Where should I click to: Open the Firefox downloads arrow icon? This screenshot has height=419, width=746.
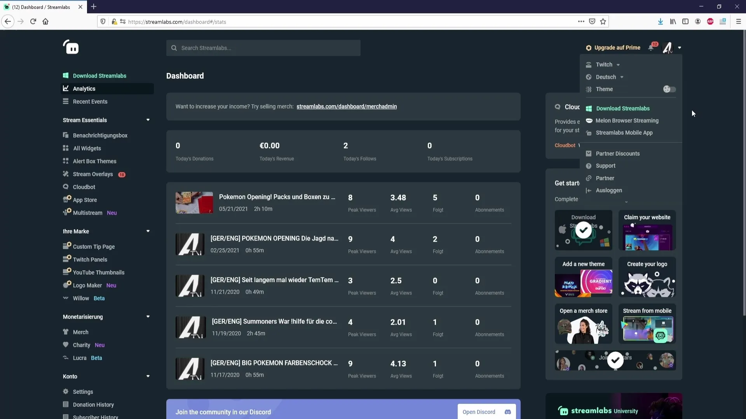661,22
